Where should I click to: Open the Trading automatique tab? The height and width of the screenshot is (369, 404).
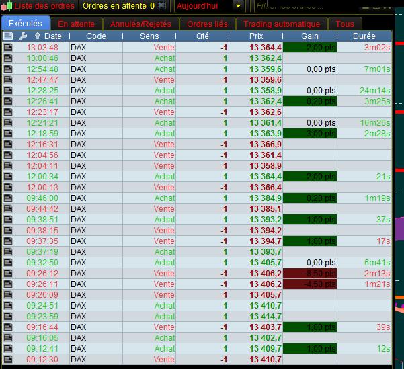tap(282, 24)
